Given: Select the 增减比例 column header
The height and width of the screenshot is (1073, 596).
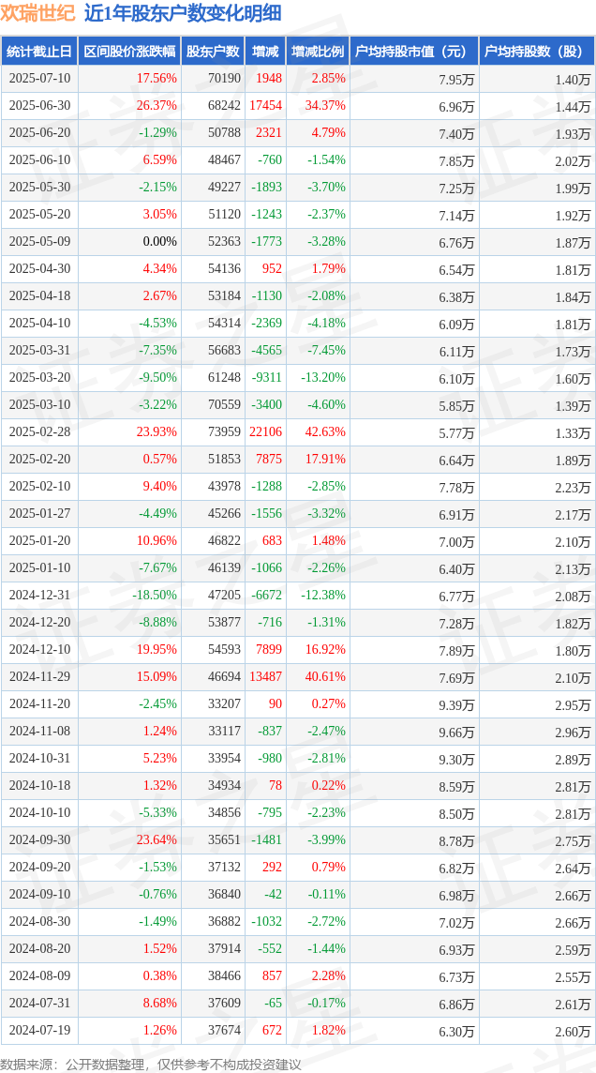Looking at the screenshot, I should coord(318,52).
